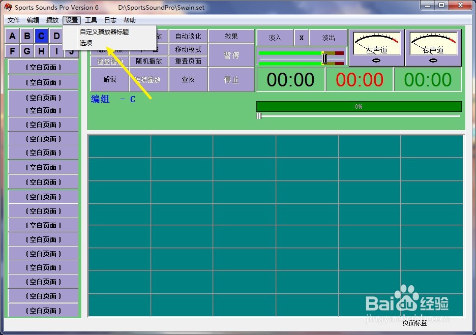Minimize the Sports Sounds Pro window

tap(428, 5)
